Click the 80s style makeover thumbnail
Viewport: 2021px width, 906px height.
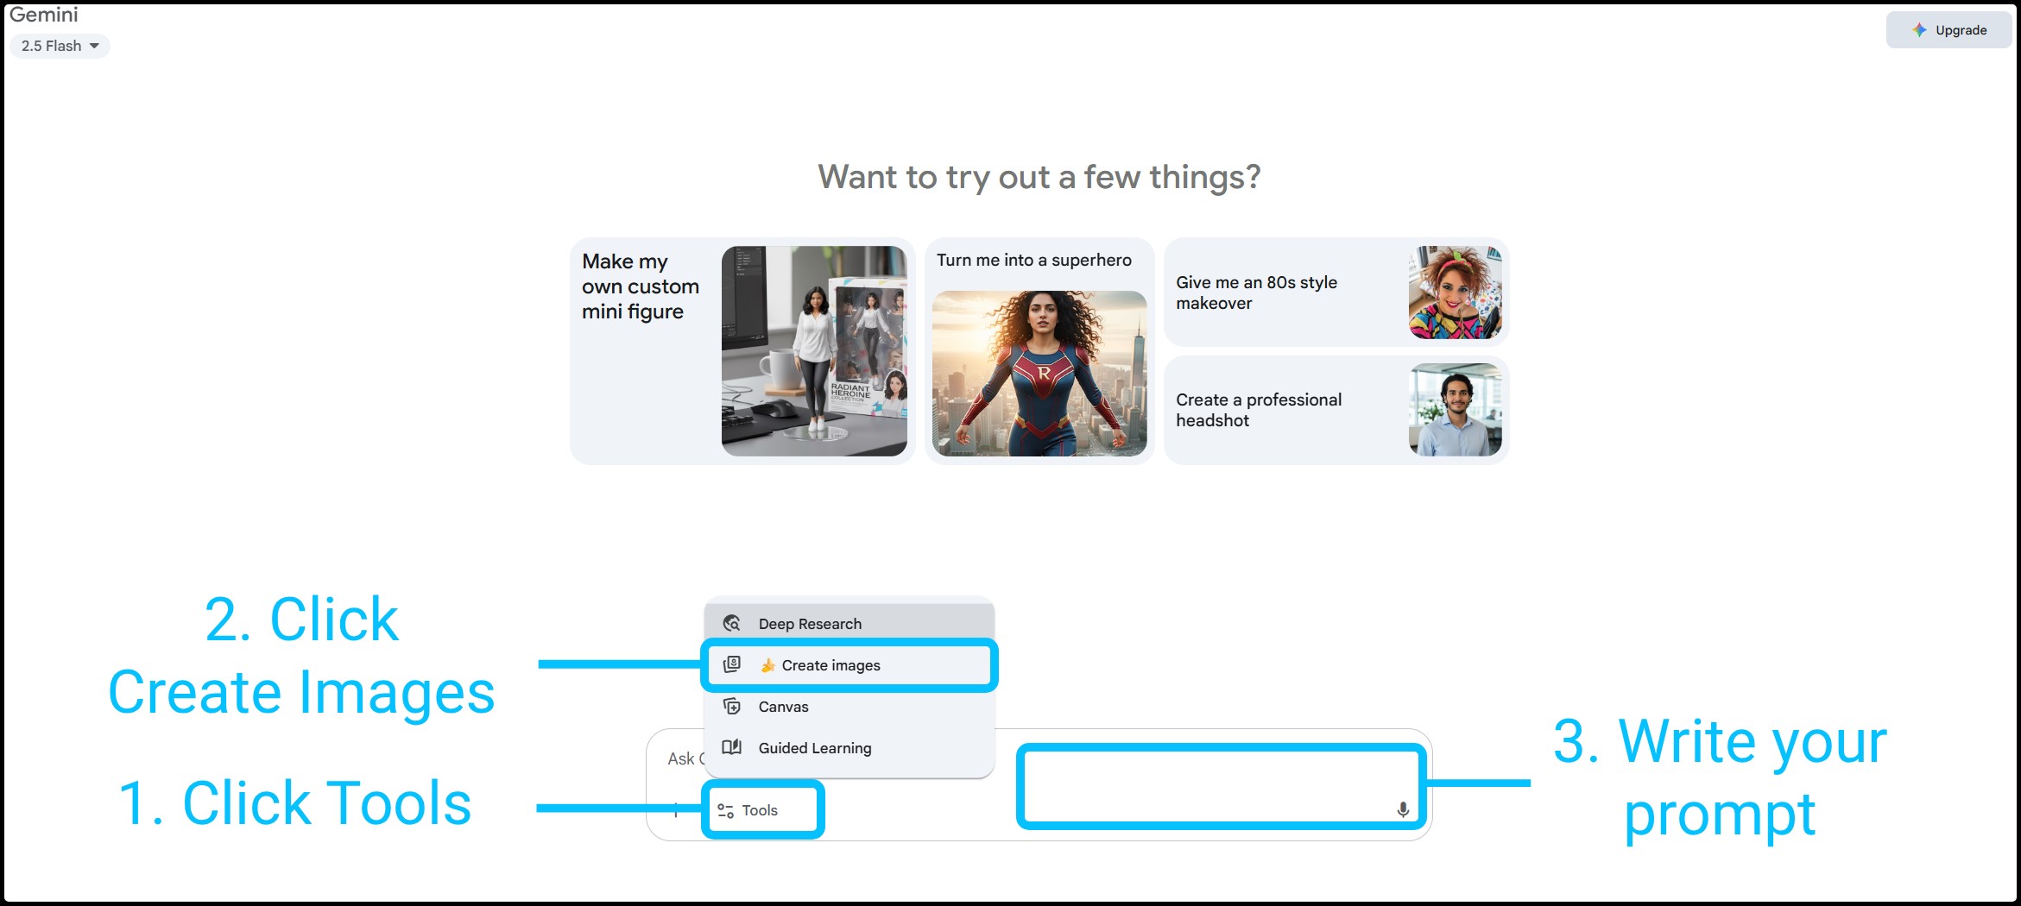pyautogui.click(x=1455, y=293)
